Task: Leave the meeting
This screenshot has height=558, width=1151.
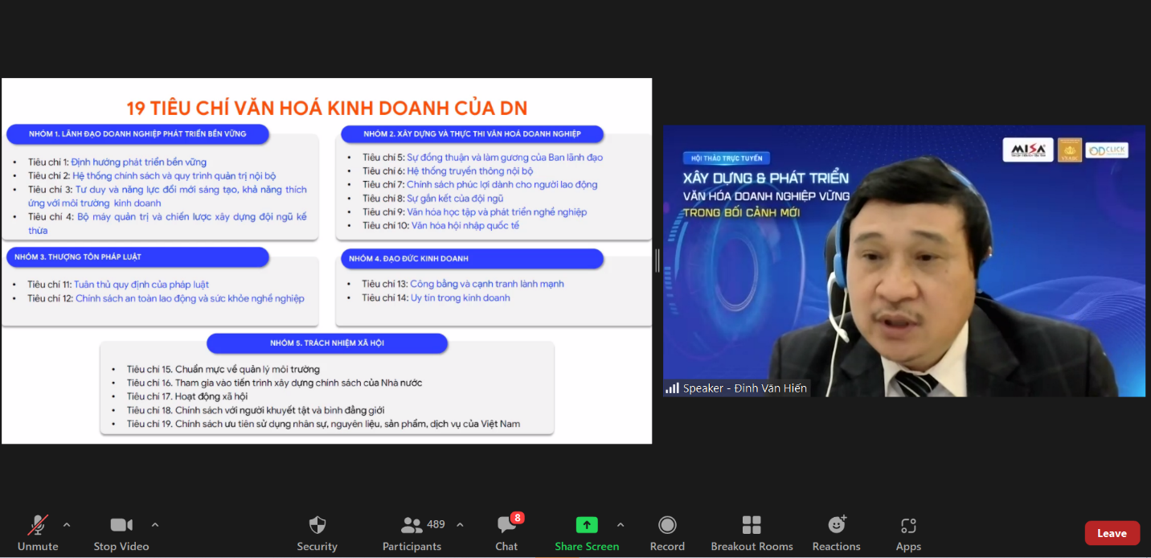Action: [x=1112, y=533]
